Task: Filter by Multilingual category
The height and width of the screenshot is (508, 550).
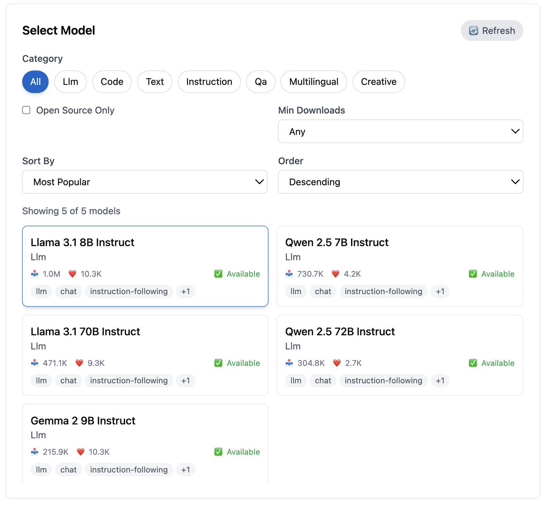Action: pos(314,82)
